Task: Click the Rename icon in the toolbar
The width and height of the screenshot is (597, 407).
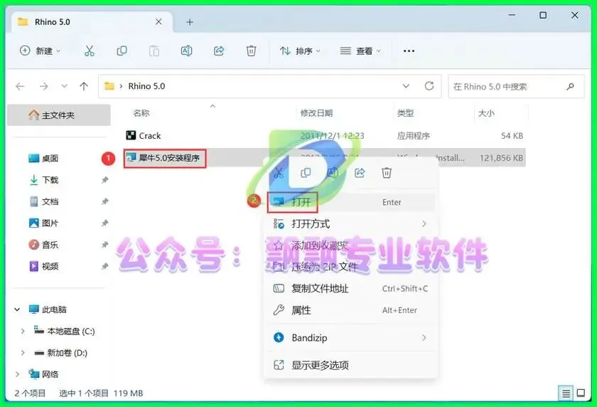Action: click(186, 51)
